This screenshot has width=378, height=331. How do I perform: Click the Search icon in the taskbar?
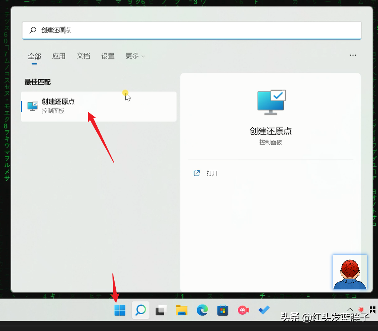pos(140,310)
